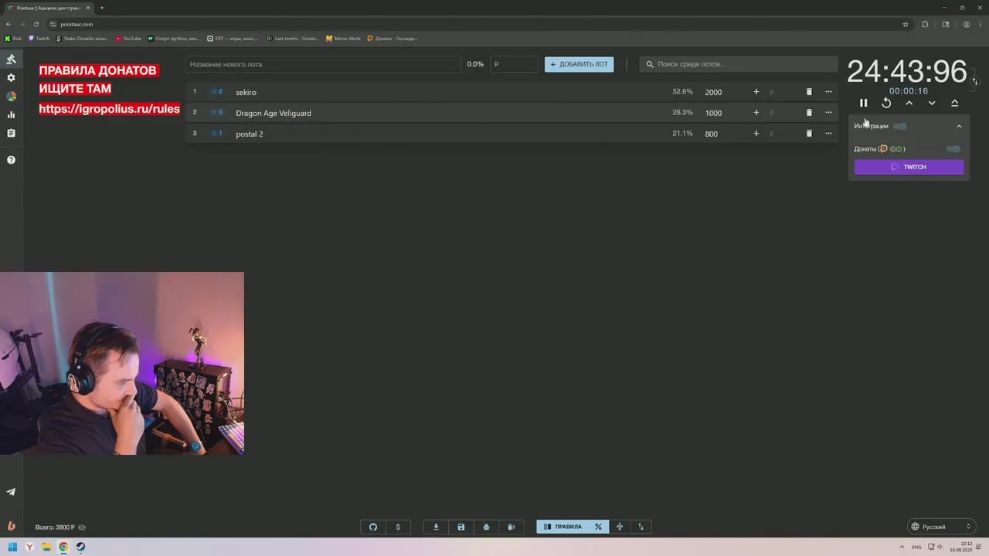Open the auction gavel page in sidebar
This screenshot has width=989, height=556.
(11, 59)
